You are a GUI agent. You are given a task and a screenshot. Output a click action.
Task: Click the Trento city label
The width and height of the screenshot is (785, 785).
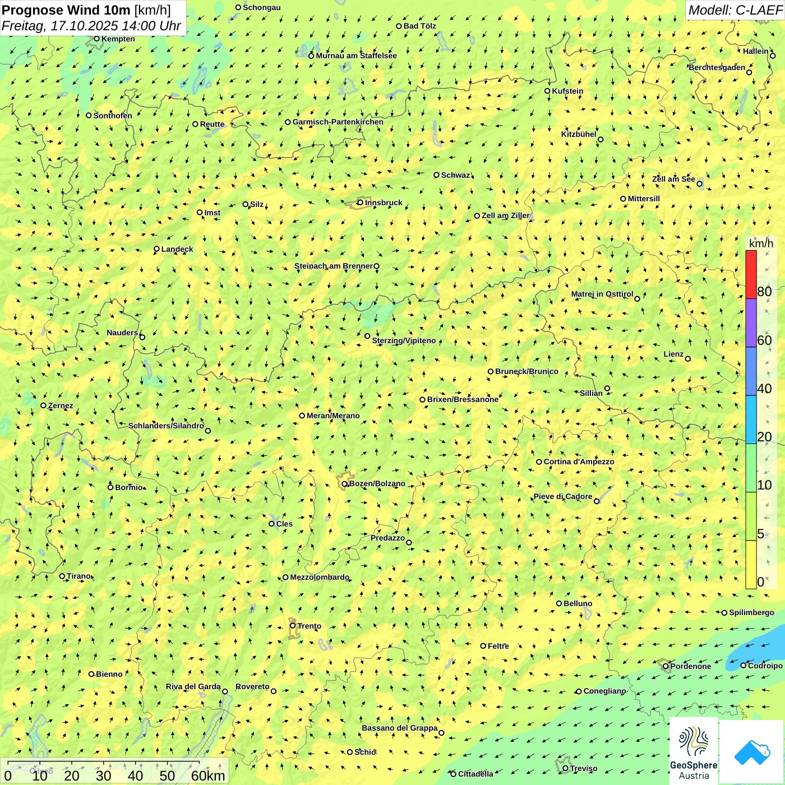310,626
